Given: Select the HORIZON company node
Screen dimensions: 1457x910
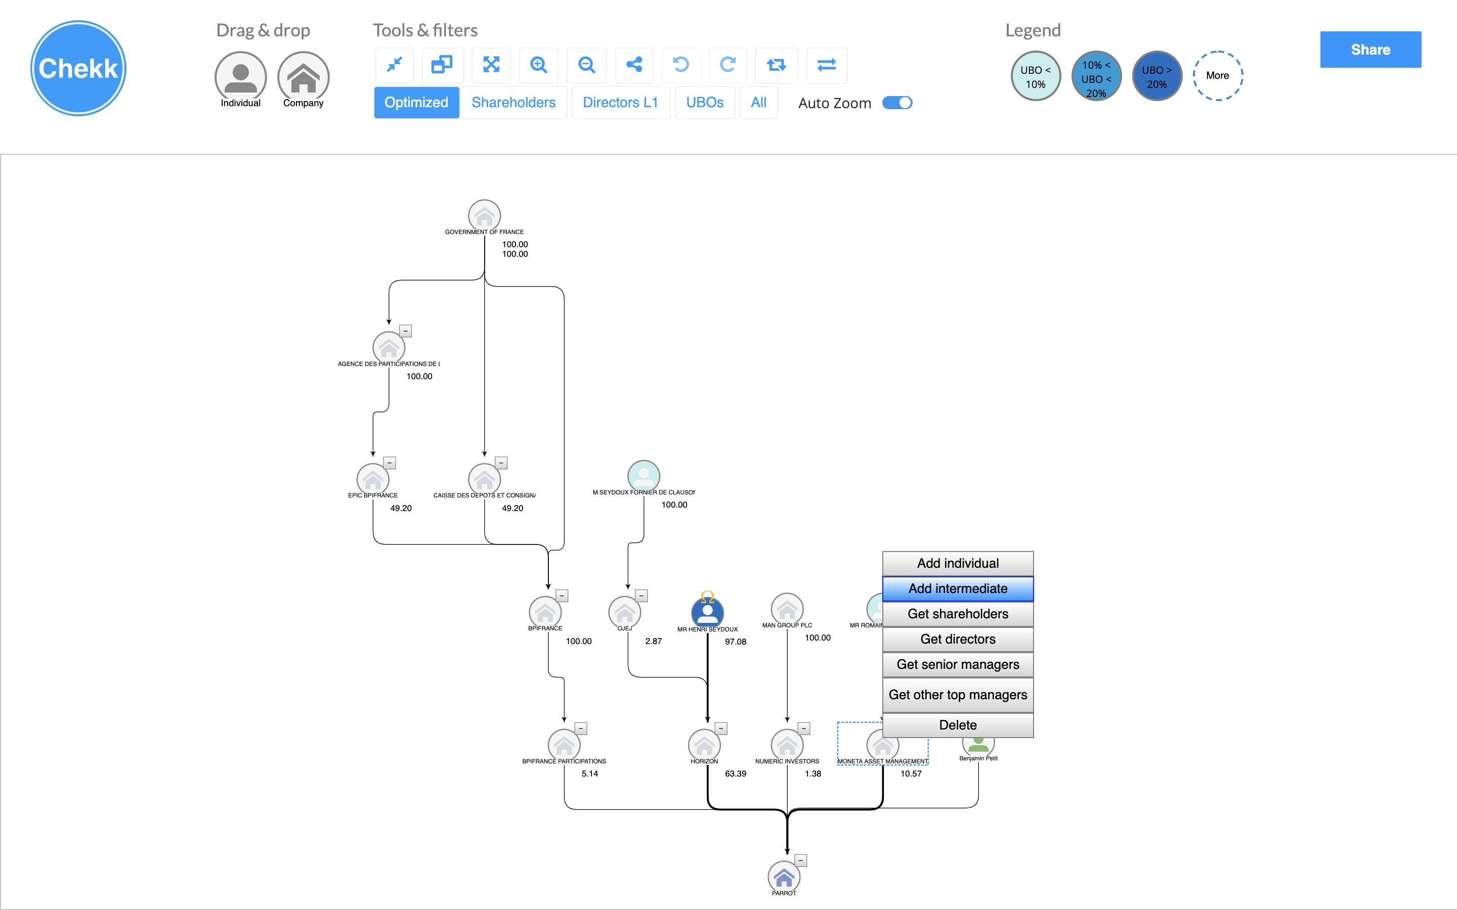Looking at the screenshot, I should [x=704, y=745].
